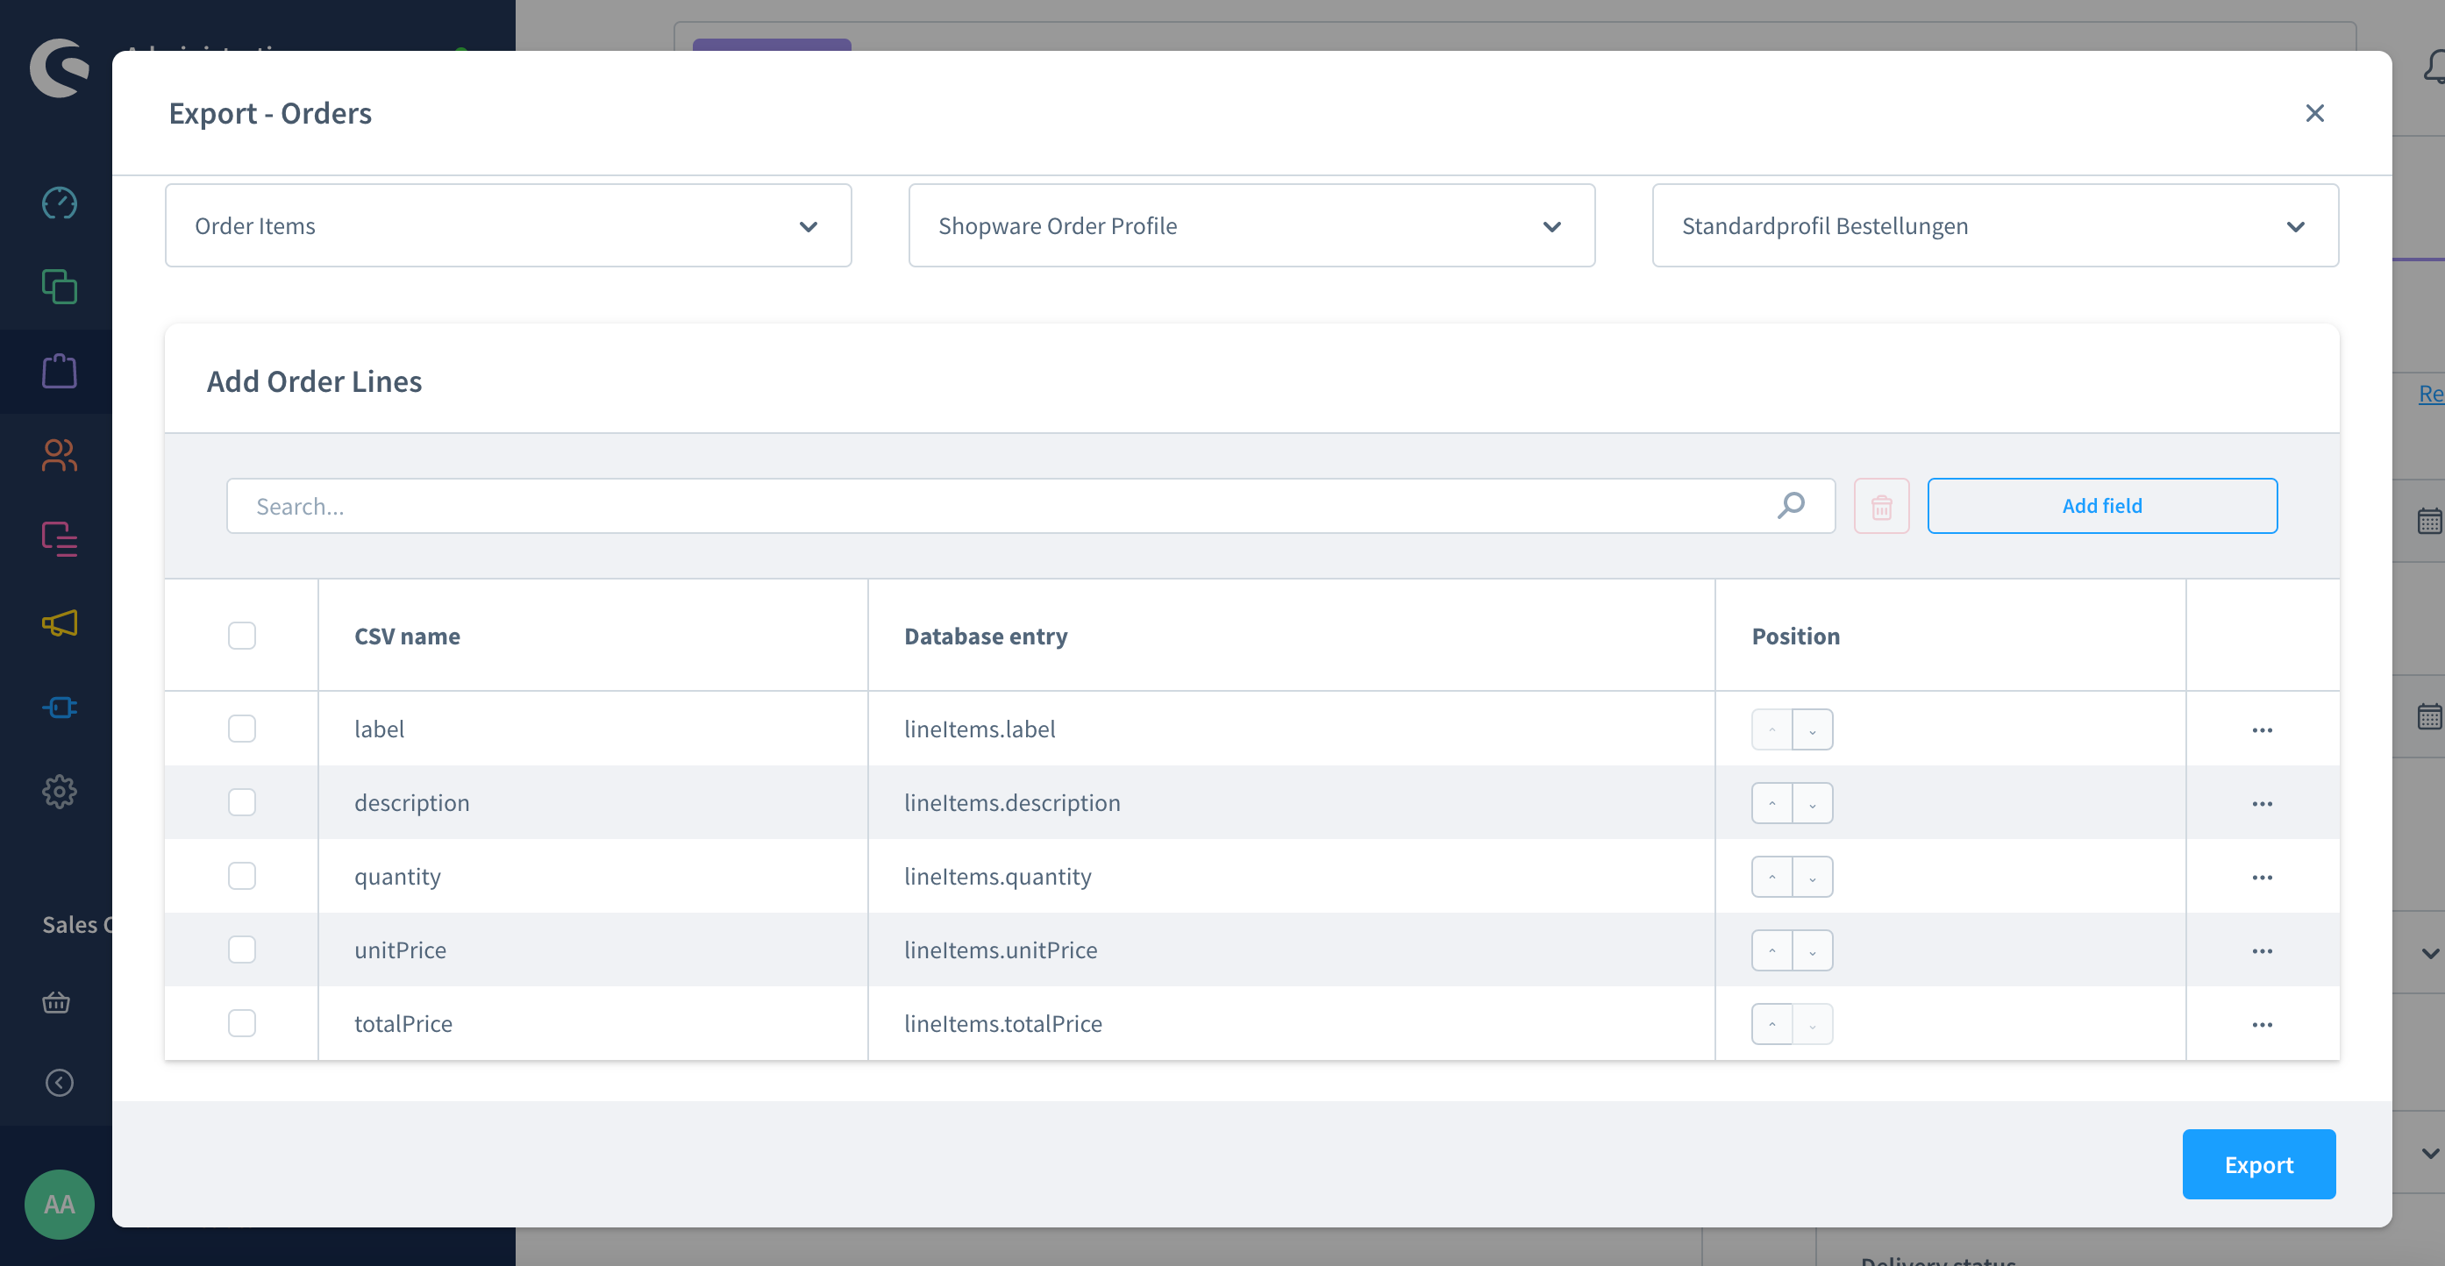Image resolution: width=2445 pixels, height=1266 pixels.
Task: Open the Content sidebar icon
Action: [59, 539]
